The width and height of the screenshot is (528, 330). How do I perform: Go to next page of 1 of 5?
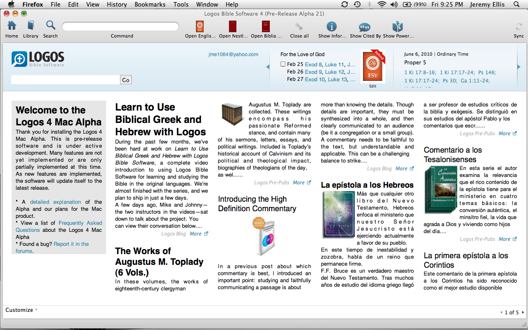[523, 312]
